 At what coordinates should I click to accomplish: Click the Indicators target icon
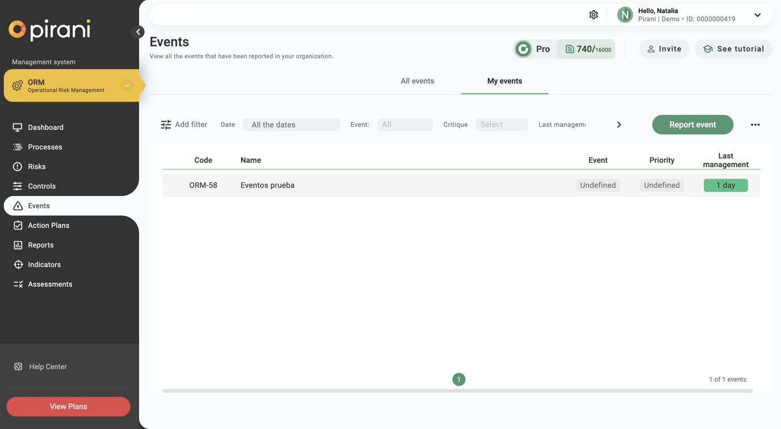tap(18, 265)
